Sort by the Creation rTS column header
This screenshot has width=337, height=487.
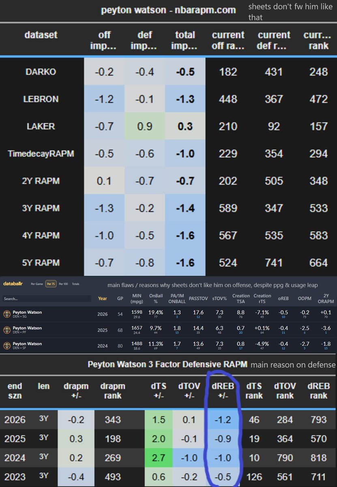(262, 298)
